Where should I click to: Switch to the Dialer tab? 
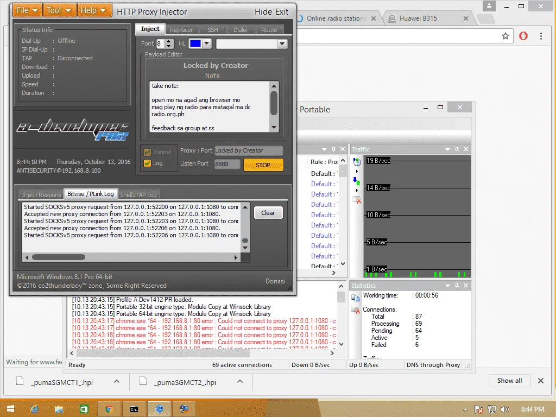coord(241,30)
